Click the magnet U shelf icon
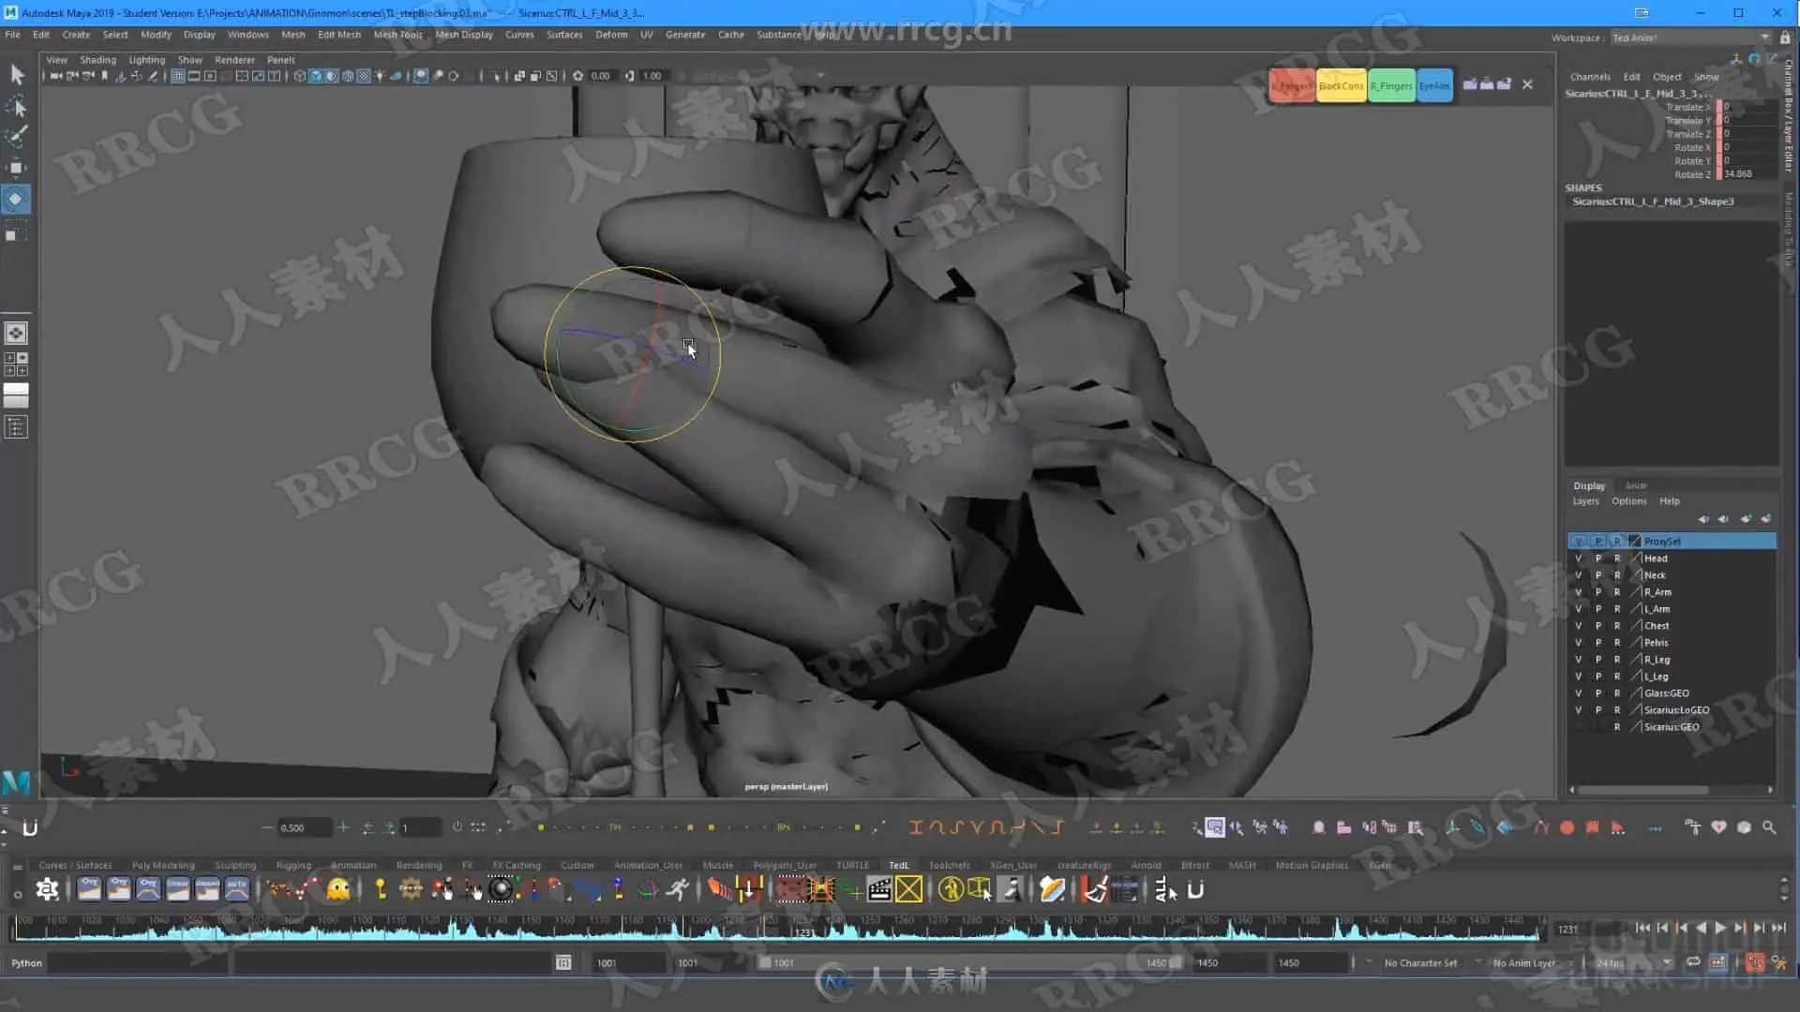 pyautogui.click(x=1195, y=889)
